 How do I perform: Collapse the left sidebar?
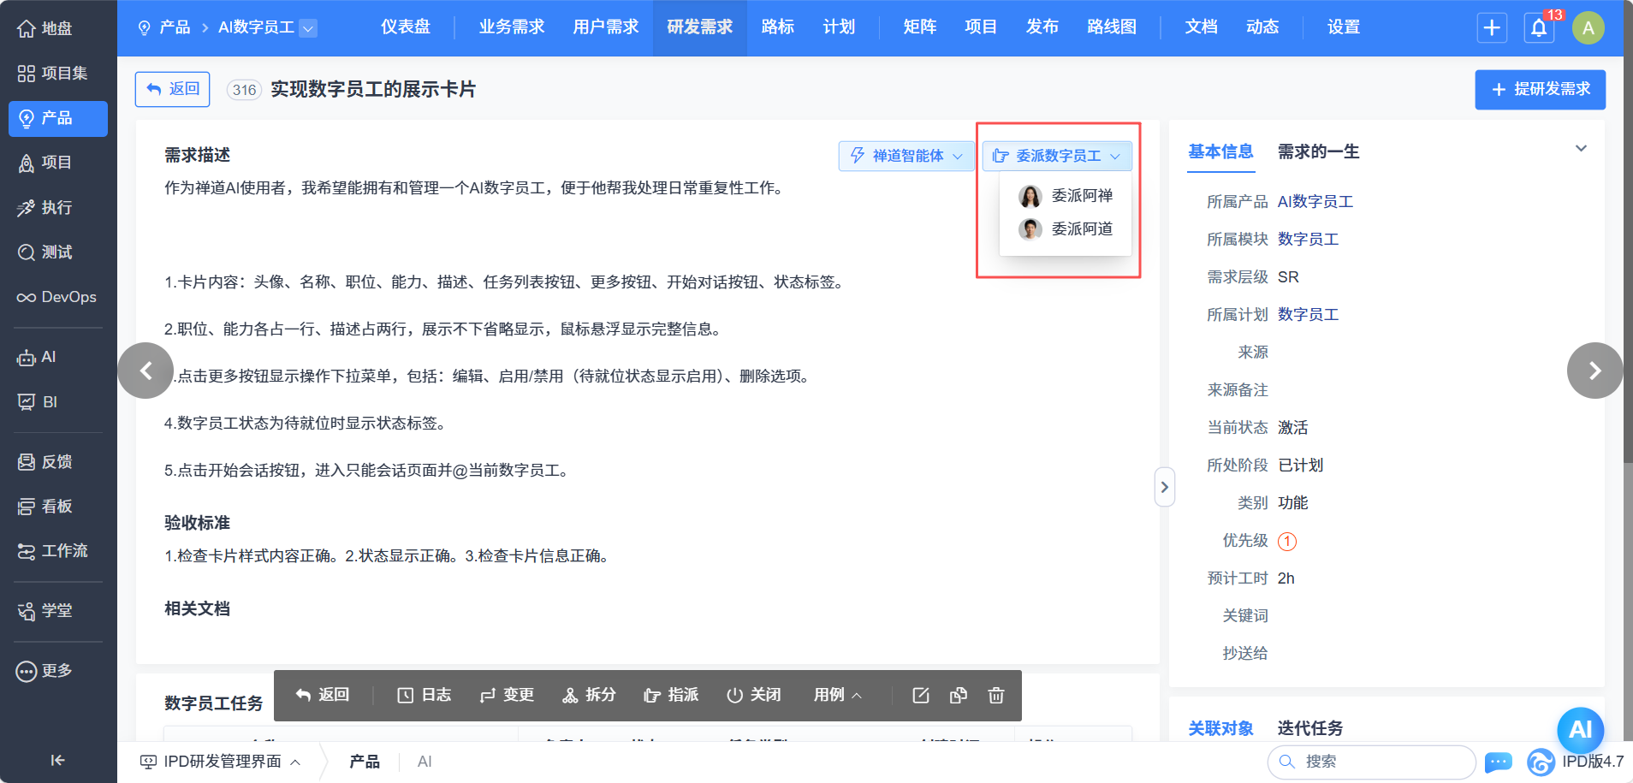(x=57, y=760)
